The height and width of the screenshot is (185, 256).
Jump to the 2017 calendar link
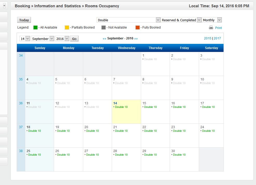pos(217,38)
